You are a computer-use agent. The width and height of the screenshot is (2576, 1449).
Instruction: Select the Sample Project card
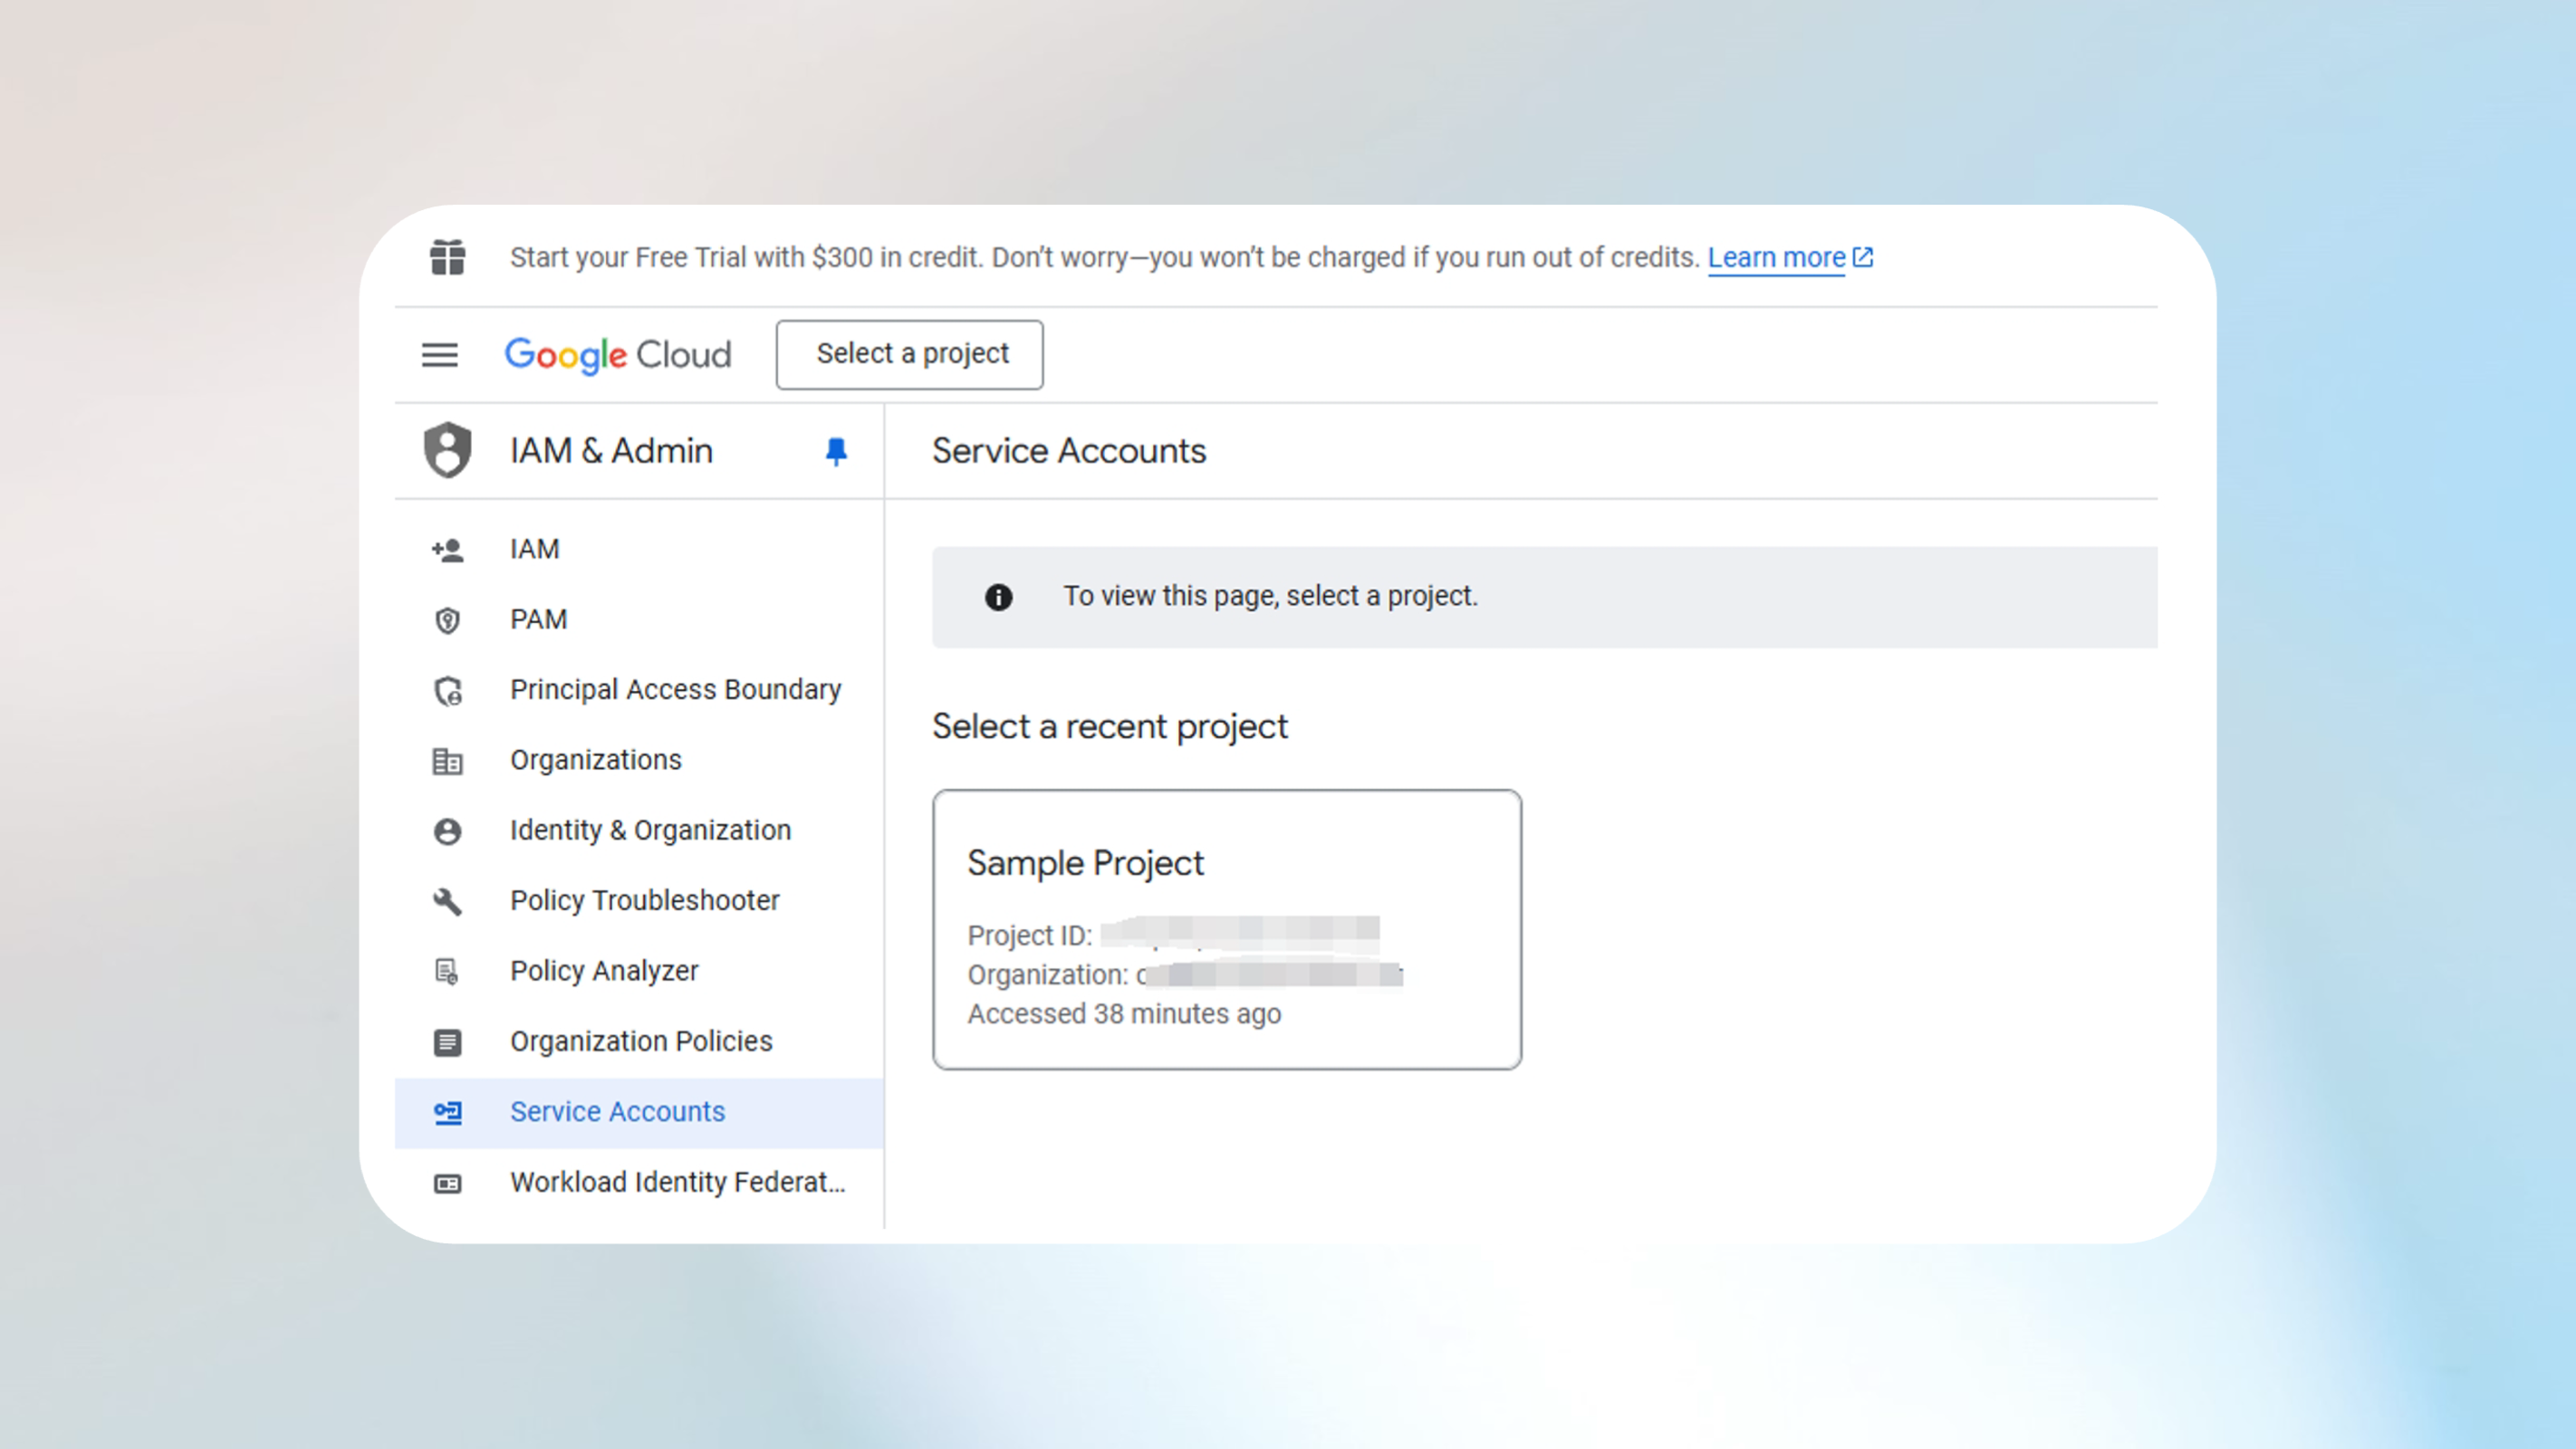pyautogui.click(x=1227, y=929)
